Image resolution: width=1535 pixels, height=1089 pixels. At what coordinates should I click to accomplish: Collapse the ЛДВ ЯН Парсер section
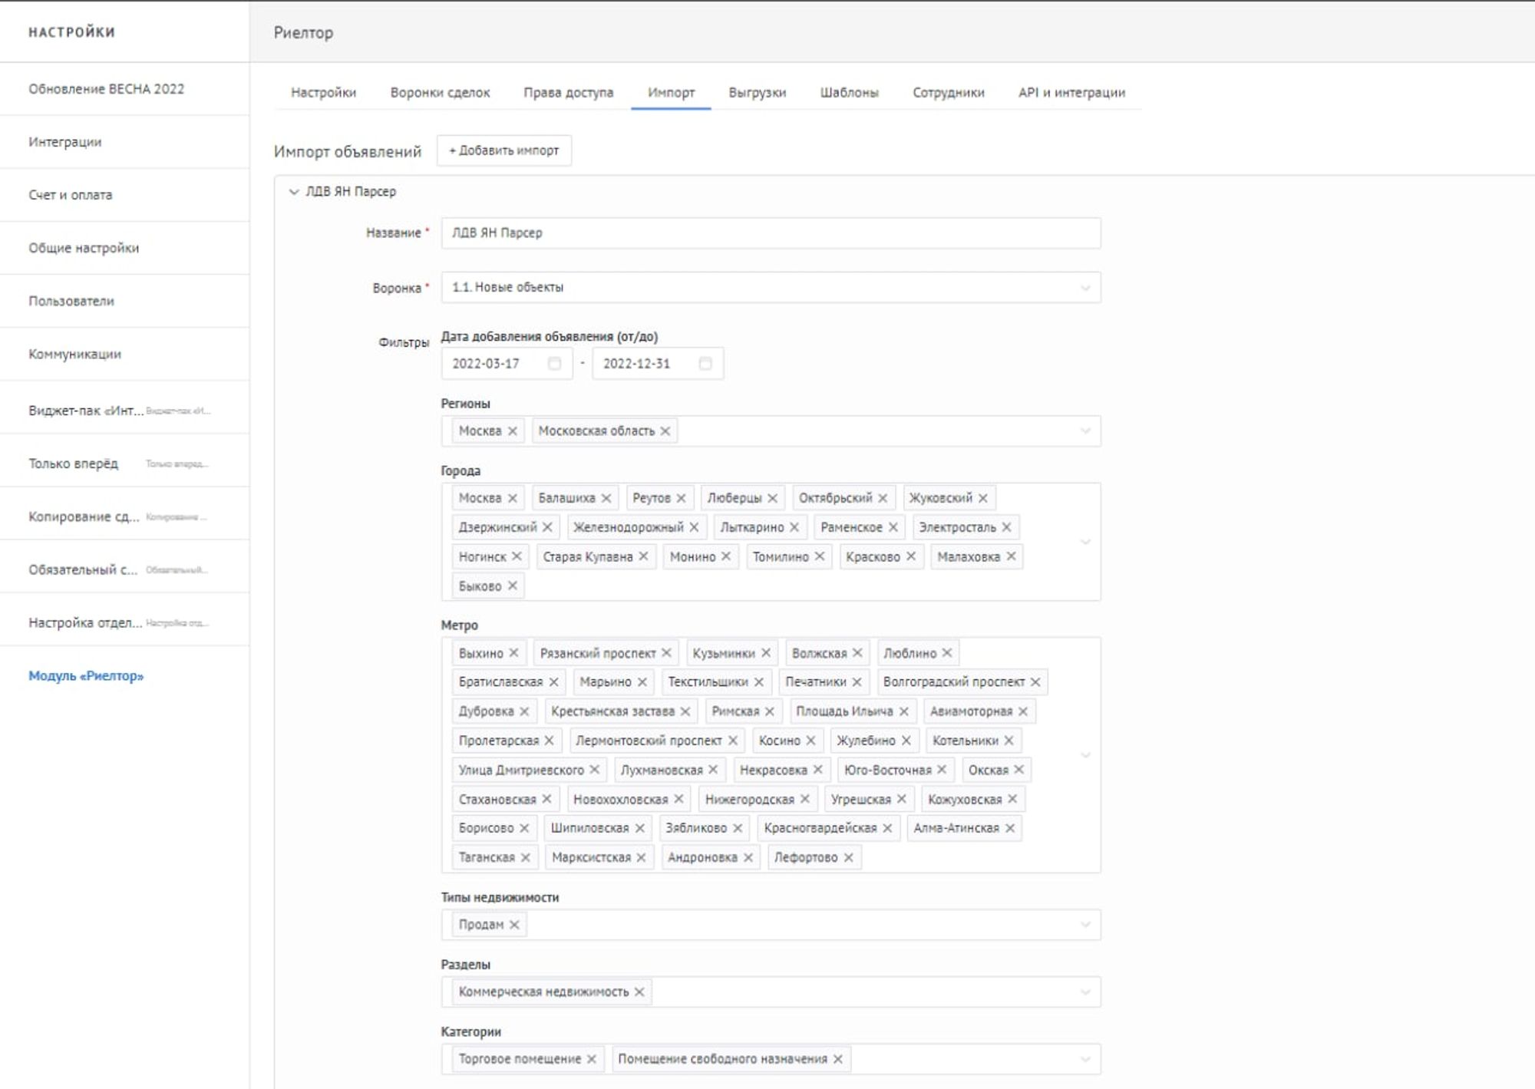(x=294, y=192)
